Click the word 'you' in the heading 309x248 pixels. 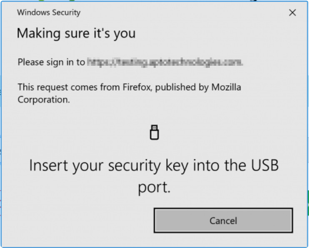[x=125, y=34]
